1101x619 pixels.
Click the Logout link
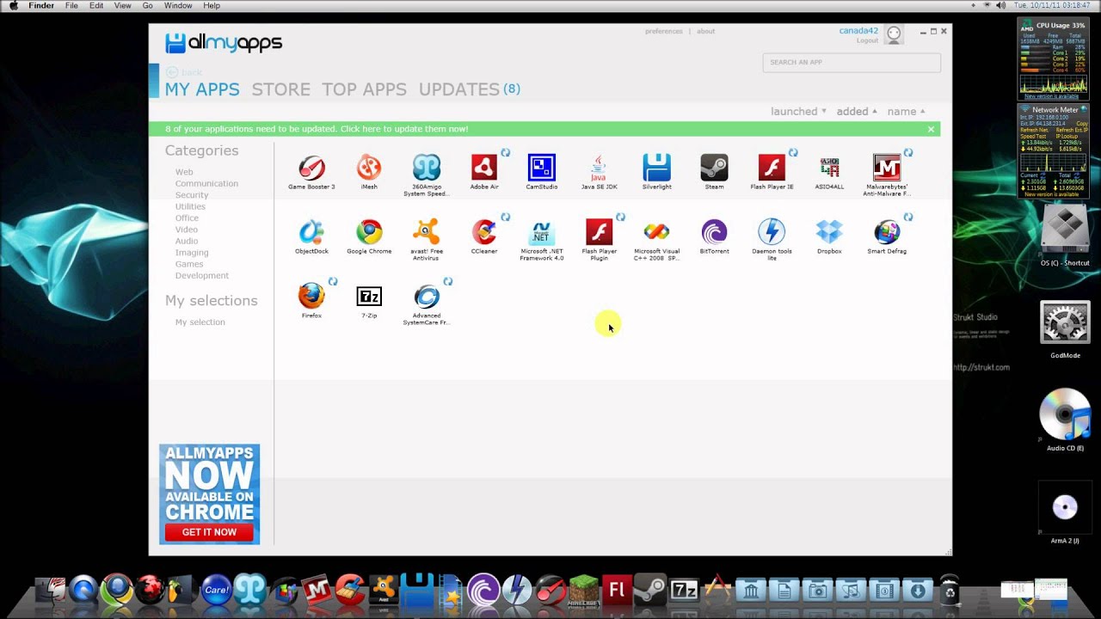tap(867, 40)
